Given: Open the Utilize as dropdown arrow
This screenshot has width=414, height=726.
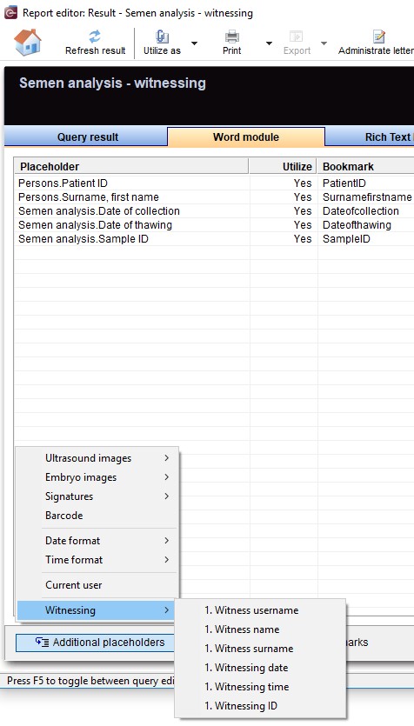Looking at the screenshot, I should (x=194, y=43).
